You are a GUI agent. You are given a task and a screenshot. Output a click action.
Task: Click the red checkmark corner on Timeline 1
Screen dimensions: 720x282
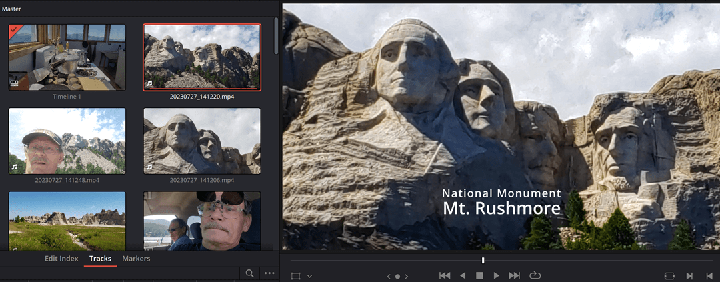[x=15, y=30]
